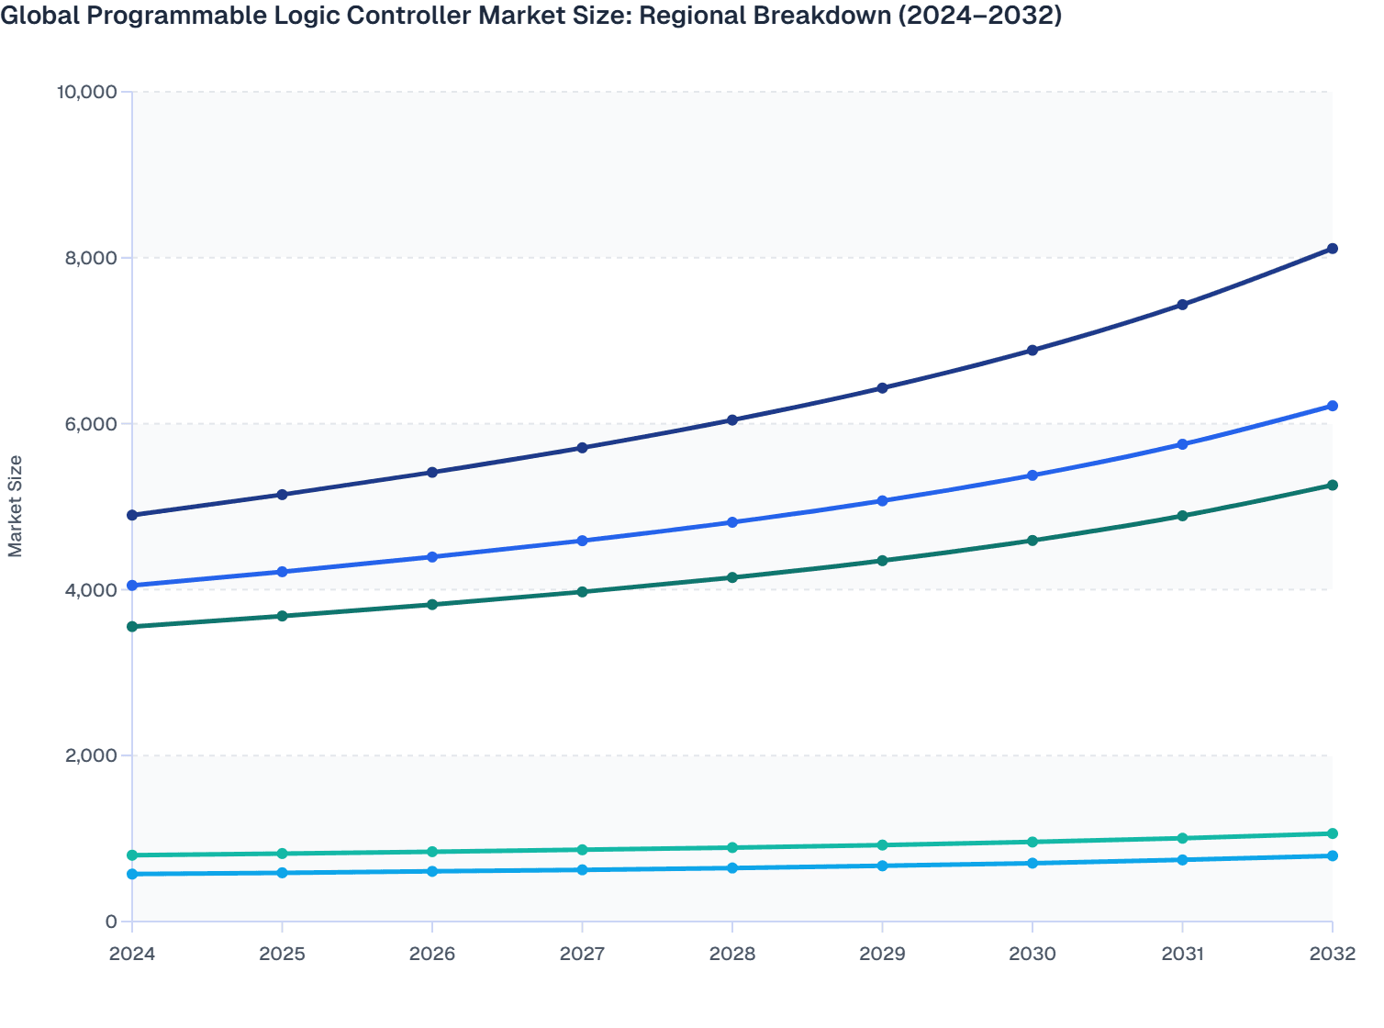Click the teal line near 2027
1384x1028 pixels.
pos(582,849)
